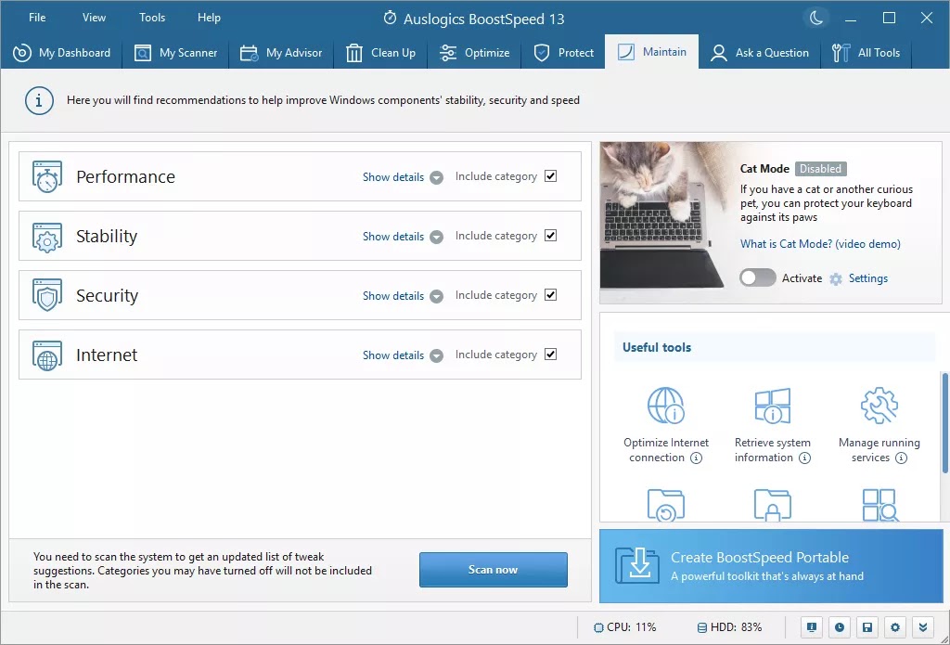Activate the Cat Mode toggle switch
The height and width of the screenshot is (645, 950).
click(x=757, y=278)
